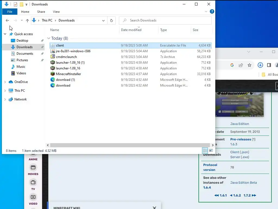
Task: Open the Server (.exe) download link
Action: [240, 157]
